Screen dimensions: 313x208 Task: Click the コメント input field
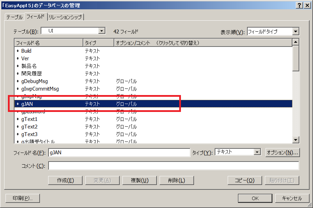click(x=174, y=166)
